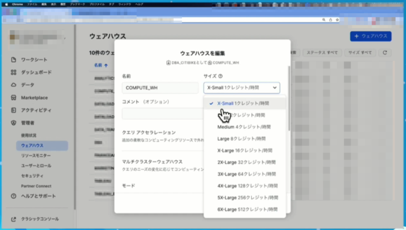Open Chrome menu in macOS menu bar
The width and height of the screenshot is (406, 230).
click(17, 4)
